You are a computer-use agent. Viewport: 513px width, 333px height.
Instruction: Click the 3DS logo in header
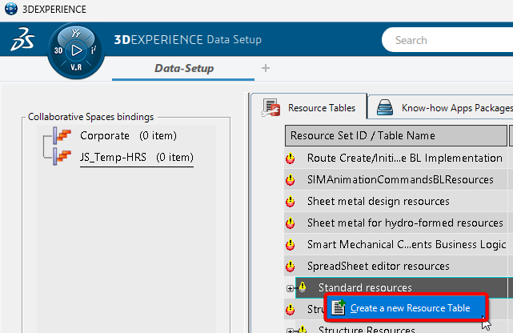tap(22, 39)
